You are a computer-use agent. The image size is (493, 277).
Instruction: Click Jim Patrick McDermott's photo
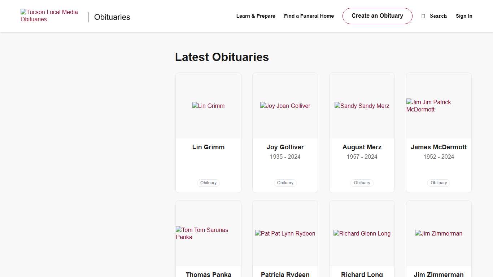pyautogui.click(x=439, y=106)
